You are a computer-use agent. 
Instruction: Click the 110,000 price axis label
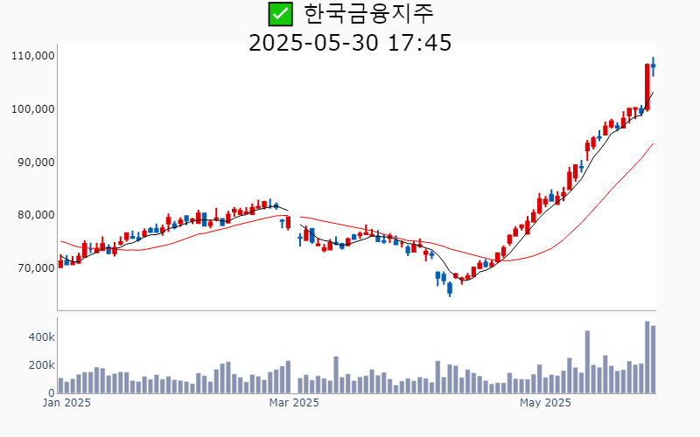(x=33, y=56)
